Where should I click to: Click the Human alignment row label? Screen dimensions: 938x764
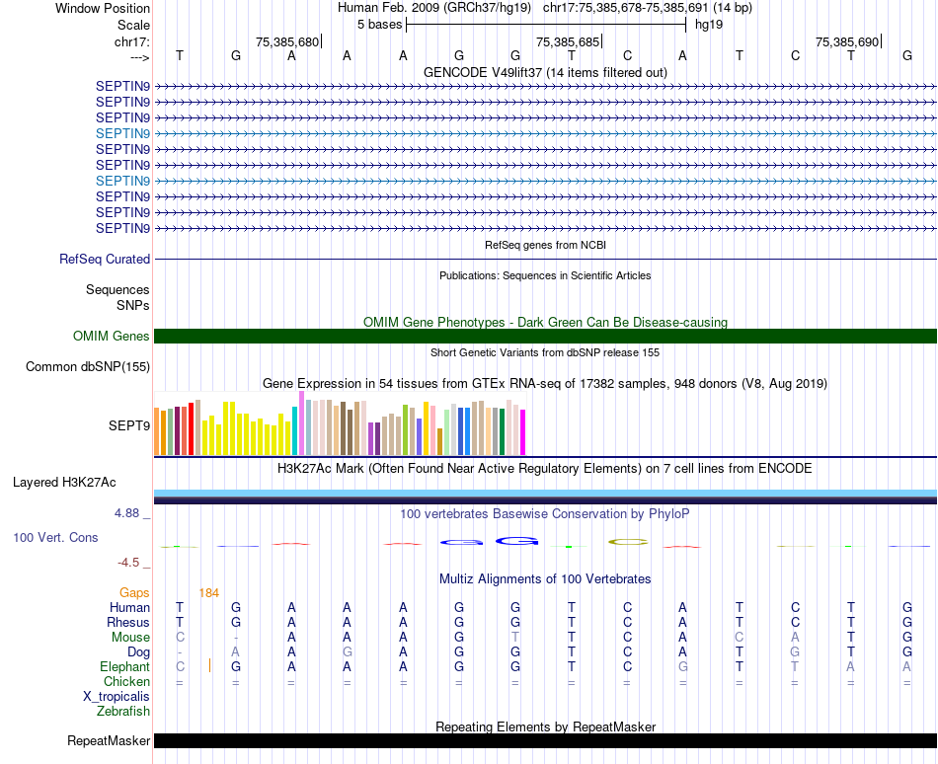click(x=129, y=607)
